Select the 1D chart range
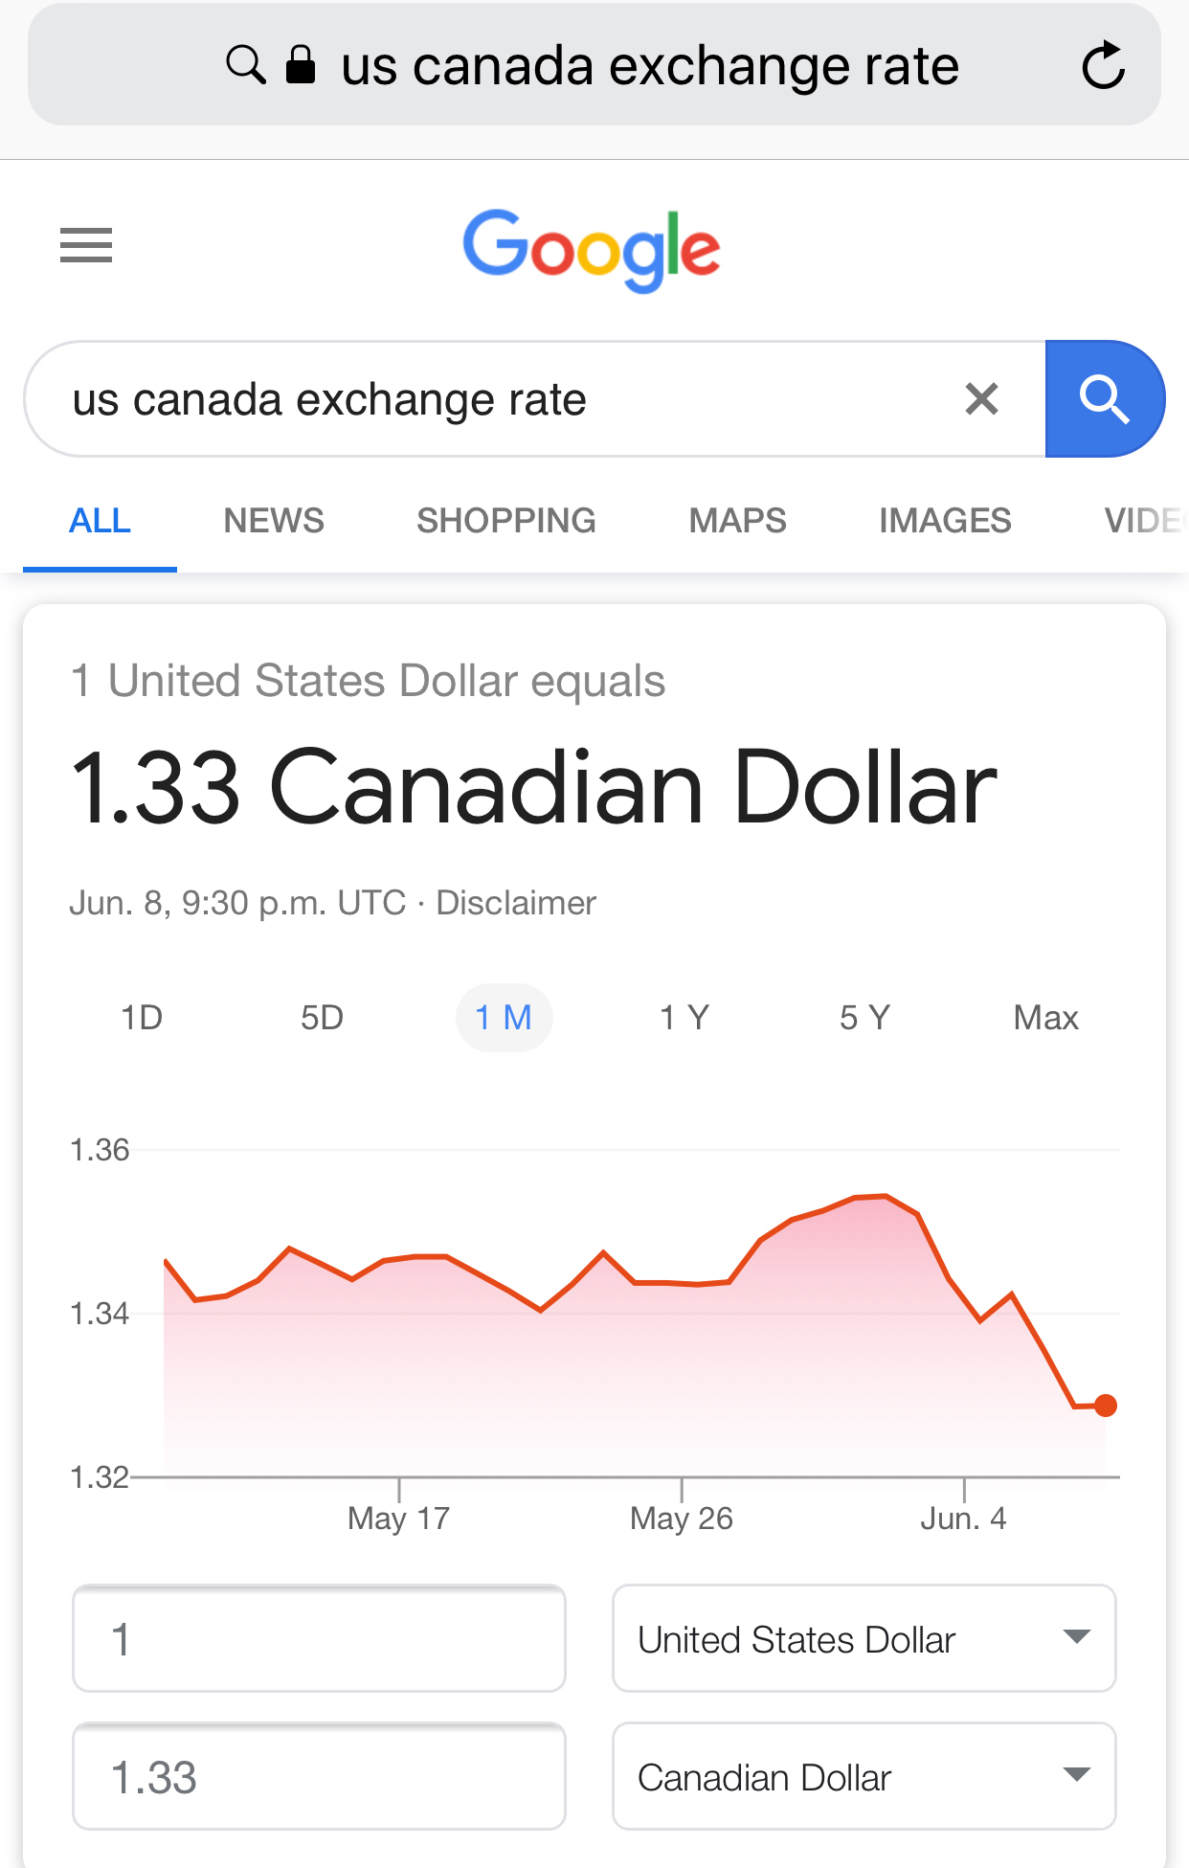The image size is (1189, 1868). click(142, 1017)
